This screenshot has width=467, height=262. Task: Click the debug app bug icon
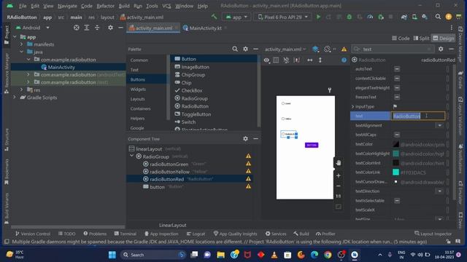tap(349, 17)
